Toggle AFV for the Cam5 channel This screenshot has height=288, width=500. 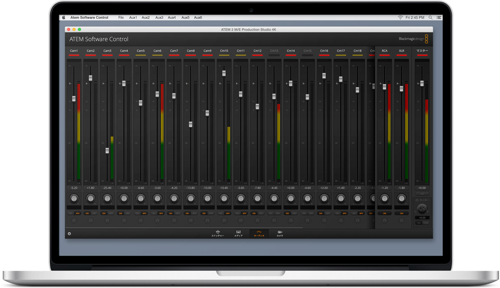[x=144, y=213]
